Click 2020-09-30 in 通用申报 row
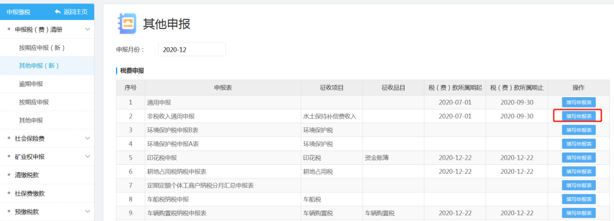The width and height of the screenshot is (614, 221). coord(517,102)
